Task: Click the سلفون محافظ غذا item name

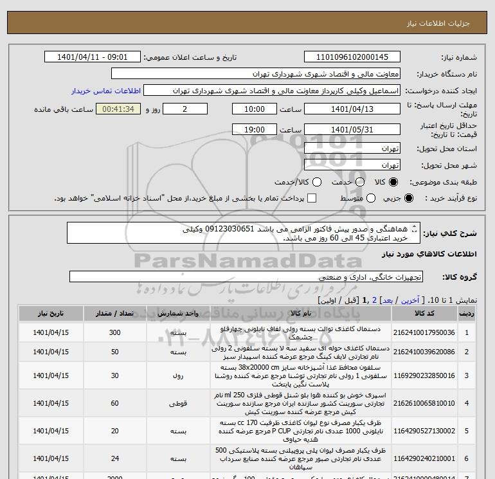Action: pos(301,375)
